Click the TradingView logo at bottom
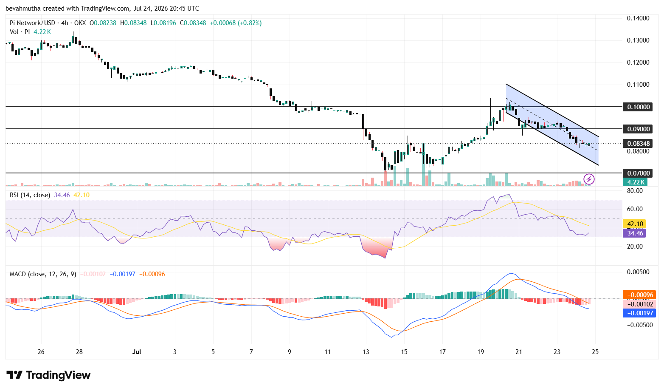 tap(48, 375)
